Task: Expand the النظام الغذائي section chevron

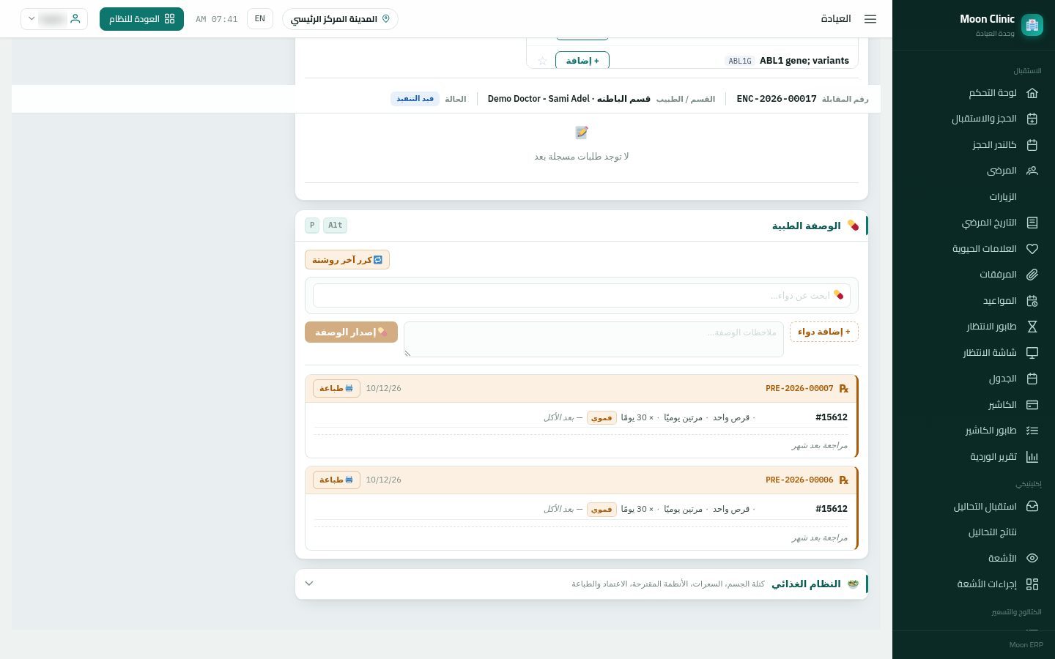Action: pos(309,584)
